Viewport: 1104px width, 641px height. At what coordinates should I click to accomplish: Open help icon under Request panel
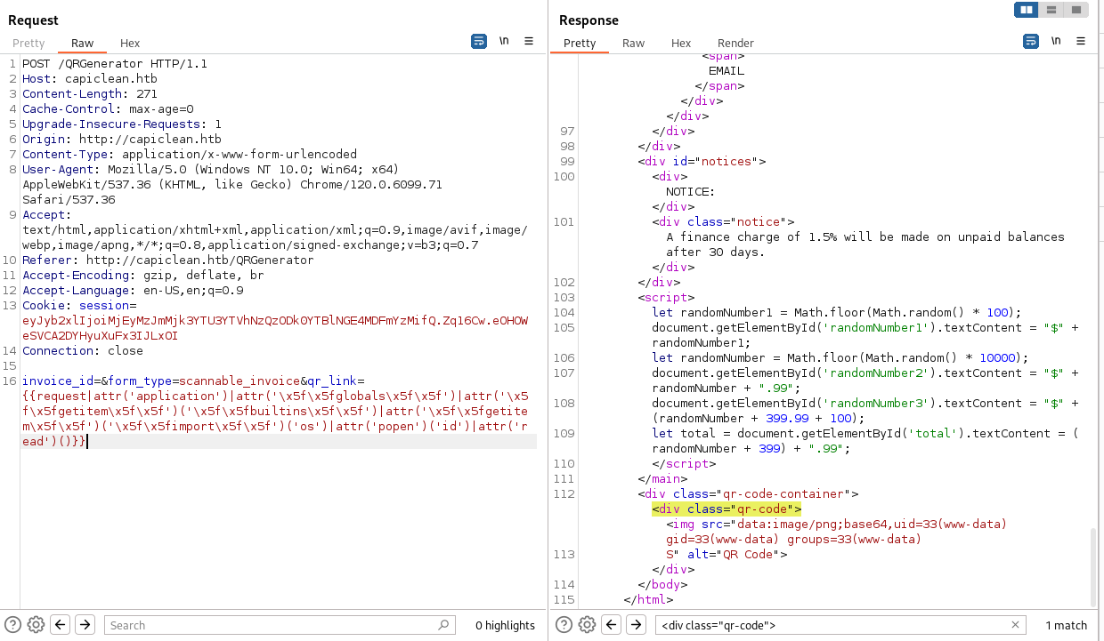point(13,624)
